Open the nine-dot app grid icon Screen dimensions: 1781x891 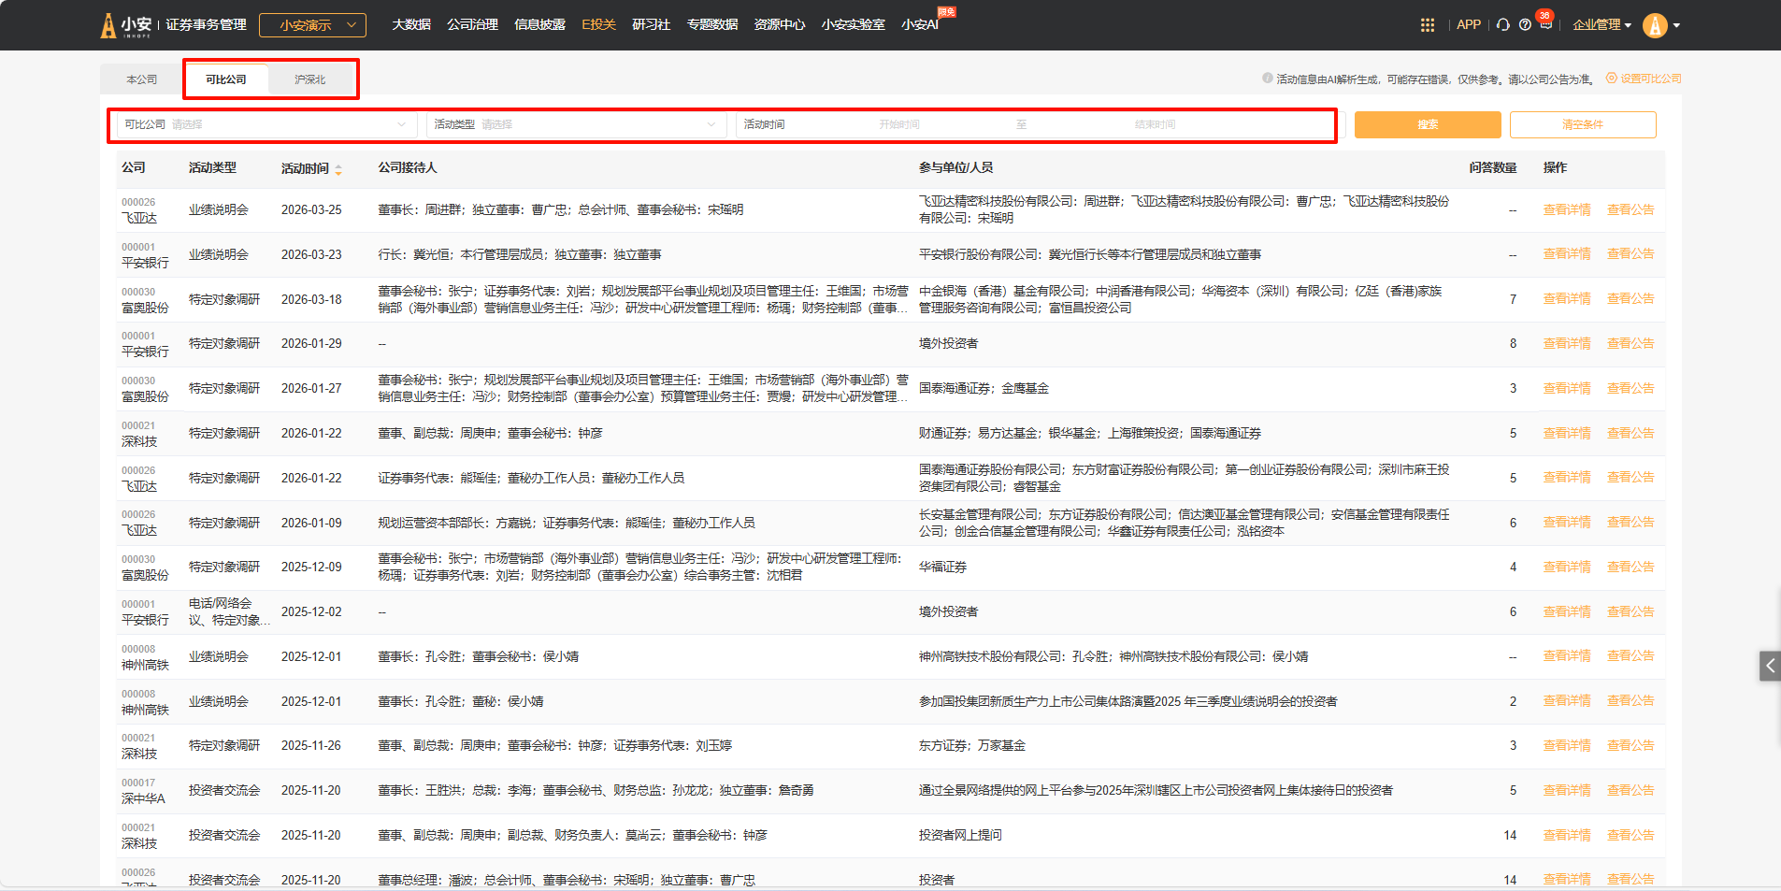pyautogui.click(x=1427, y=25)
